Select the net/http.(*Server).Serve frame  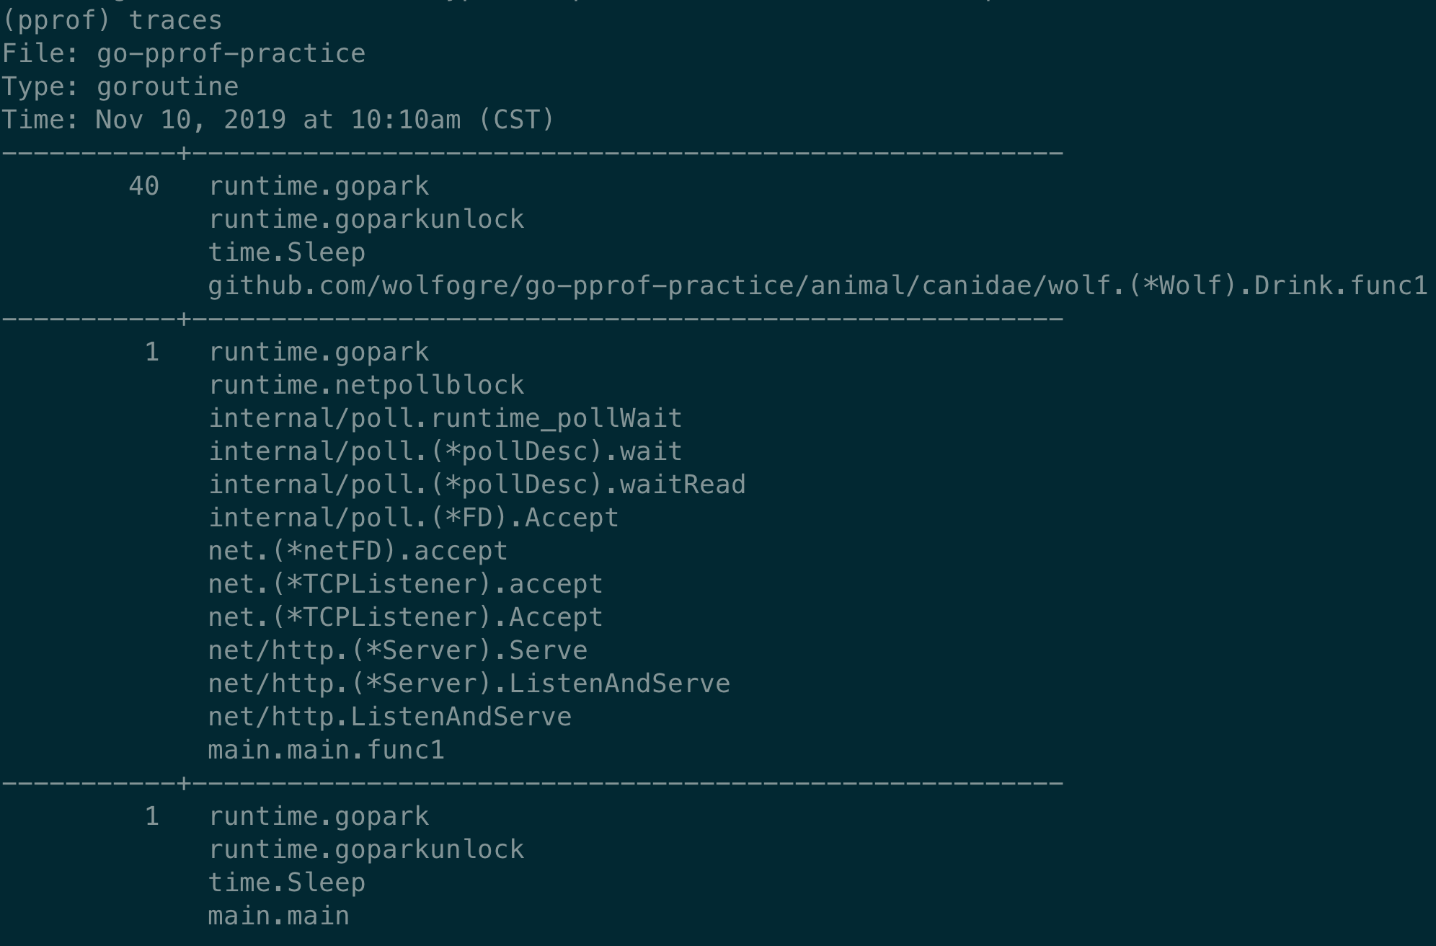click(x=397, y=650)
